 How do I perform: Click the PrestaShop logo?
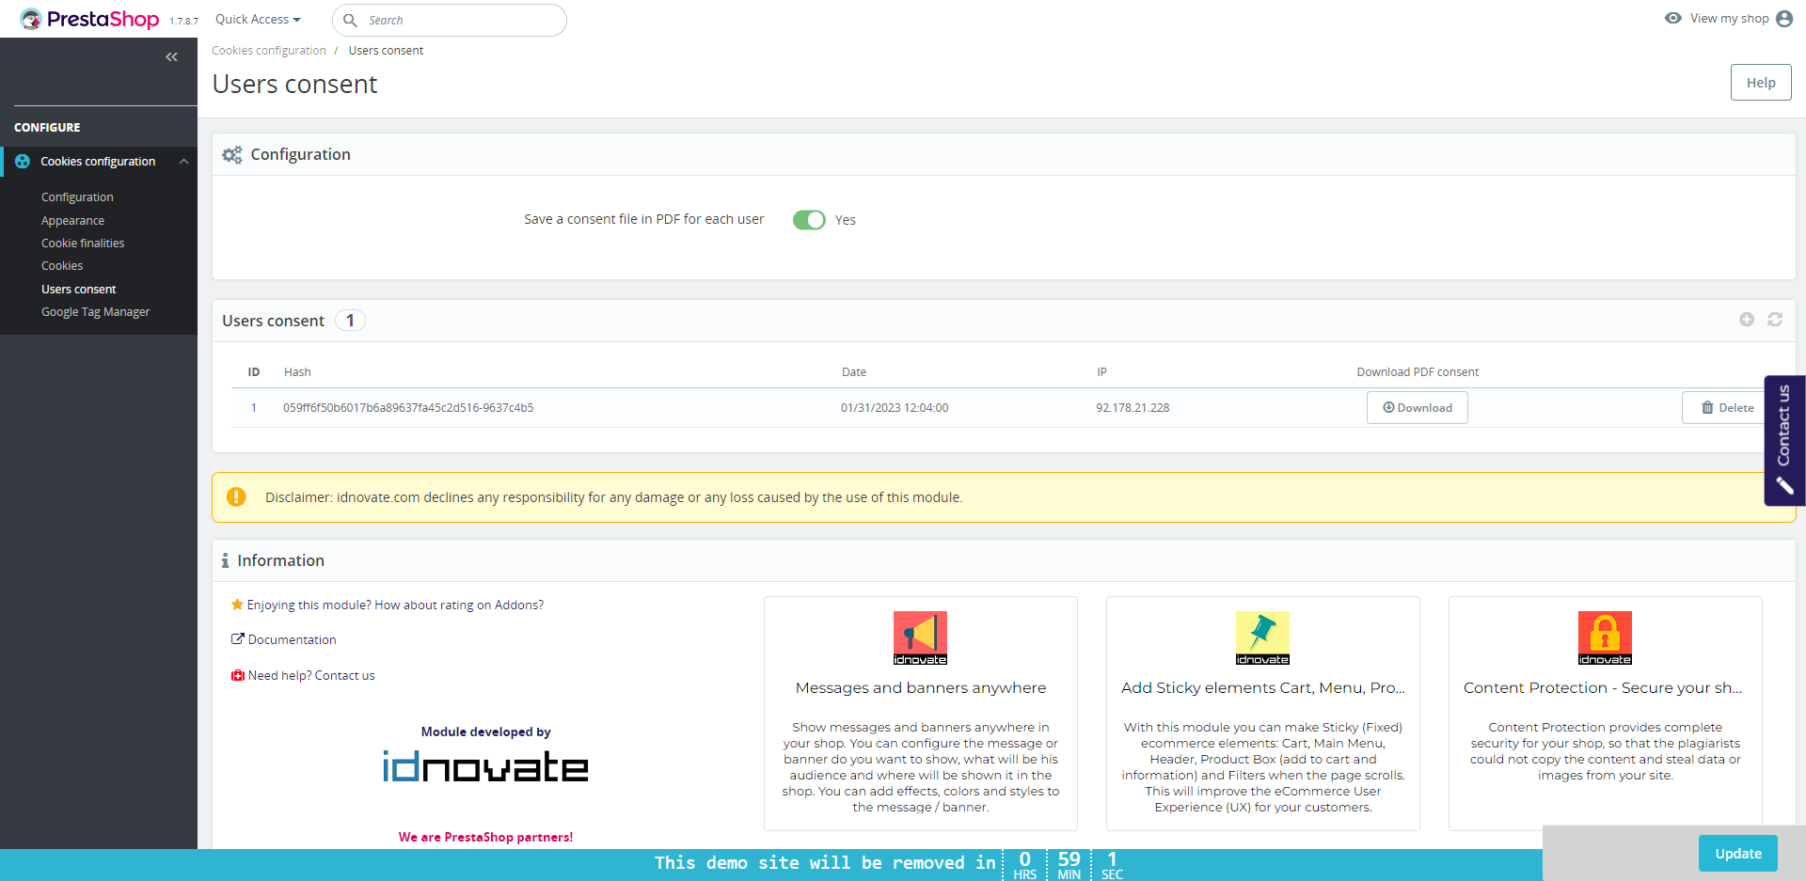tap(90, 19)
